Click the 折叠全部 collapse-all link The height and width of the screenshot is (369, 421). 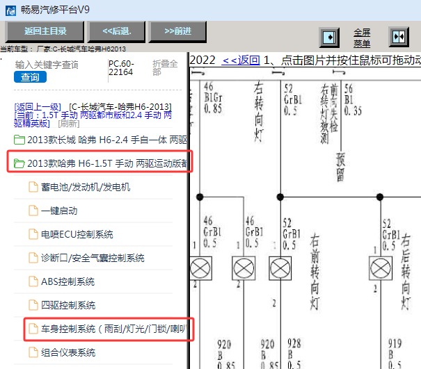coord(165,67)
